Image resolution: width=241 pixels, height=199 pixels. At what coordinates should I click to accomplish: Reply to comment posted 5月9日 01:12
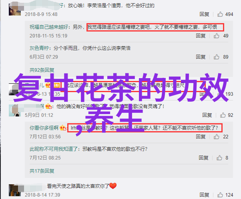tap(207, 115)
